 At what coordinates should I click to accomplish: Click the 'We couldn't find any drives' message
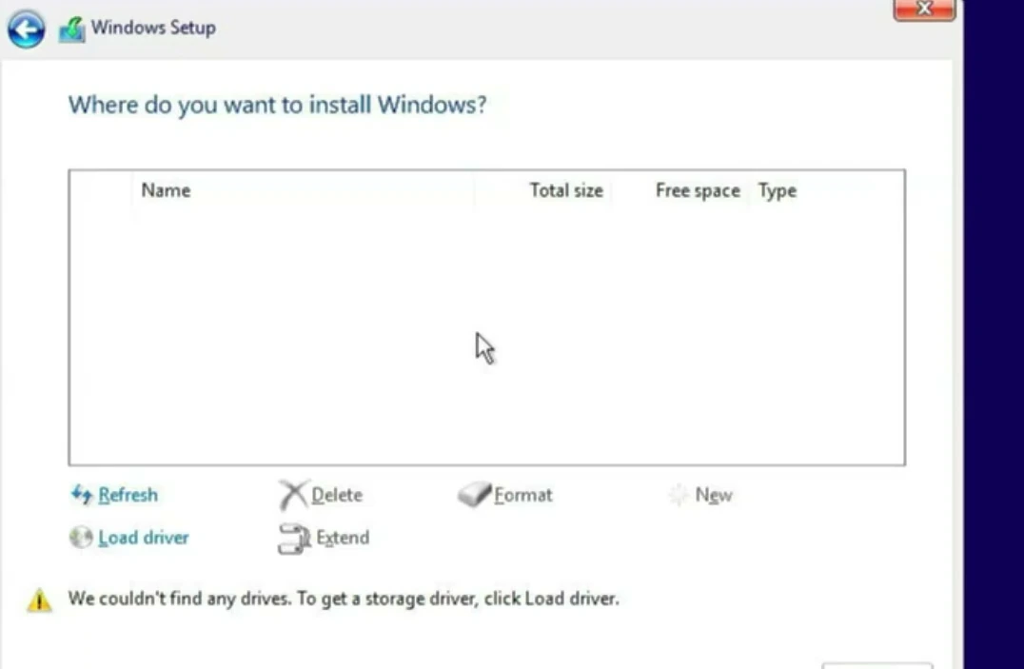tap(344, 599)
